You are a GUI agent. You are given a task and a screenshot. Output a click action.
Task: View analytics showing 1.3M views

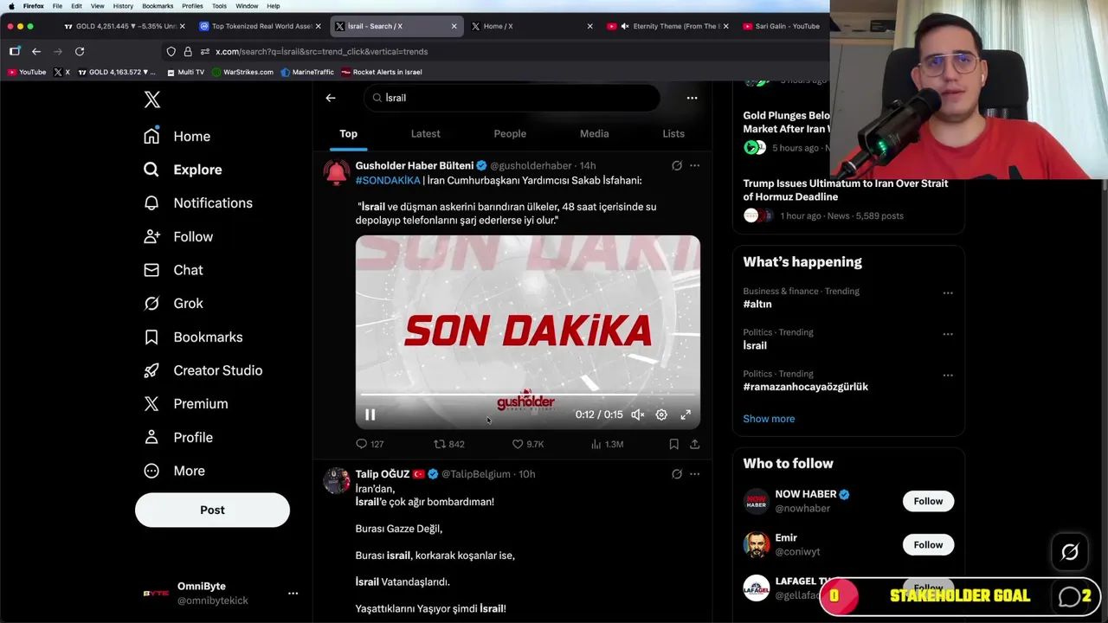607,444
